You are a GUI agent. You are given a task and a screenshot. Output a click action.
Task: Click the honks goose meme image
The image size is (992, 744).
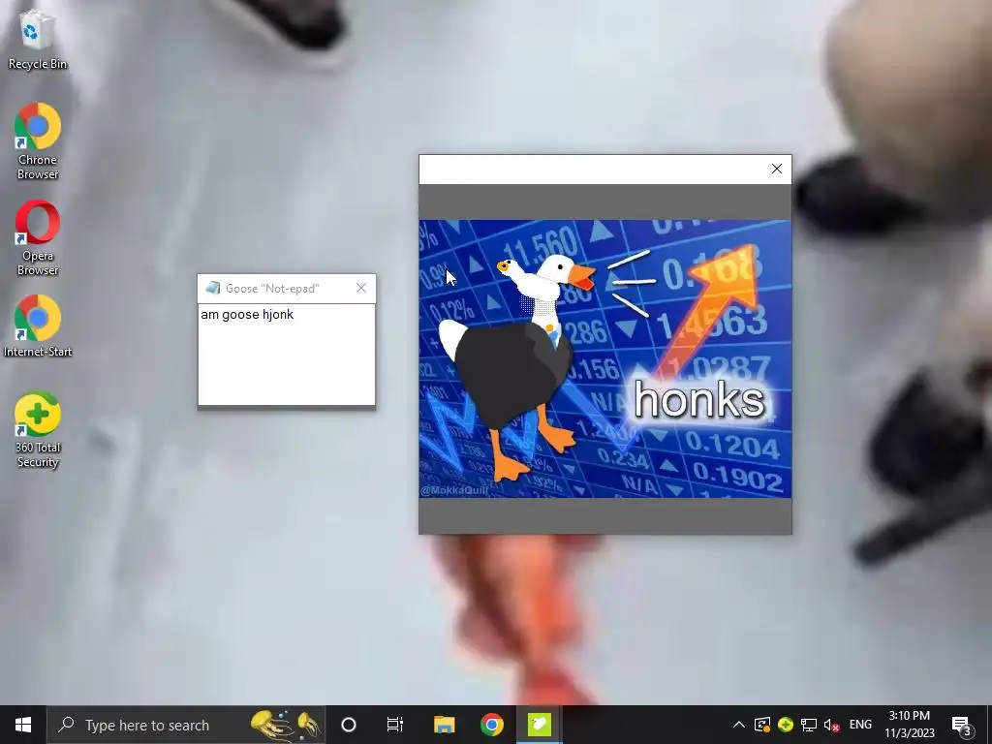604,358
